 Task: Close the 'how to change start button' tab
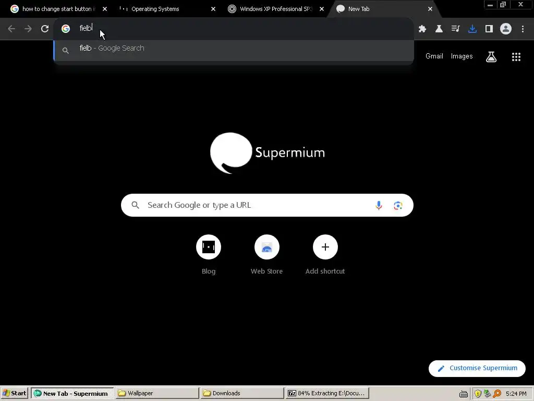tap(105, 9)
